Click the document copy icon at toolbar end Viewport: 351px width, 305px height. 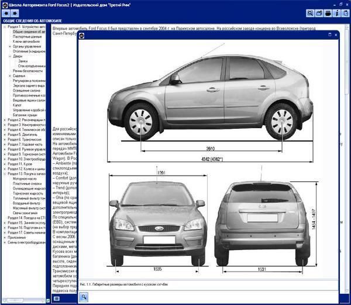pos(345,13)
